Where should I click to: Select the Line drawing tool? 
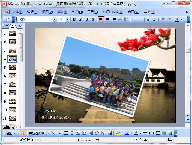coord(53,133)
